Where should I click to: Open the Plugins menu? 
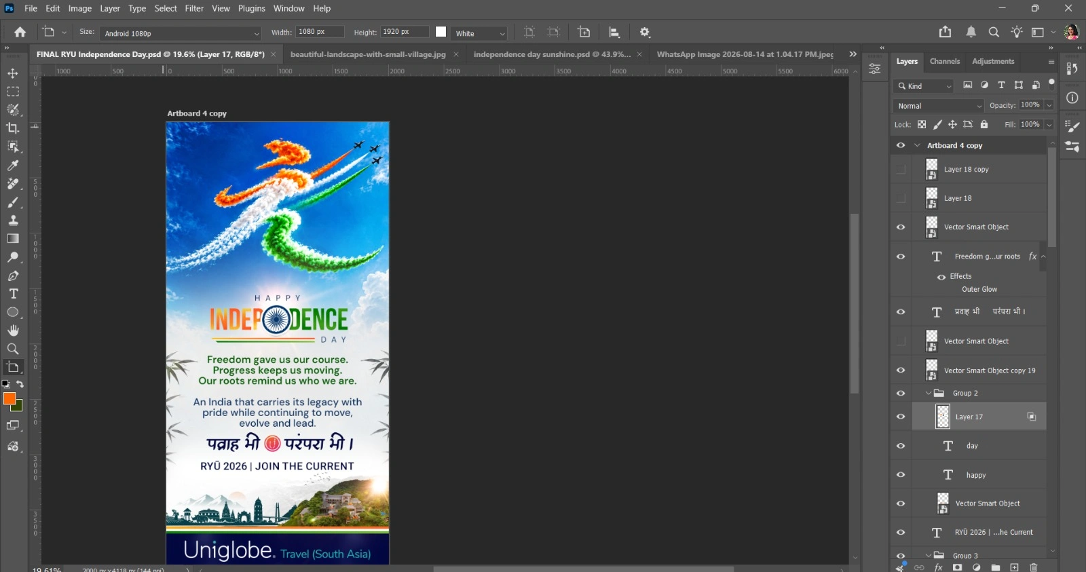[251, 9]
